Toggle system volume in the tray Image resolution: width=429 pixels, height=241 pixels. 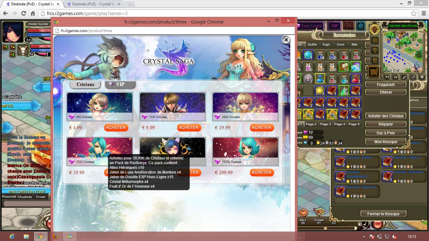coord(394,236)
